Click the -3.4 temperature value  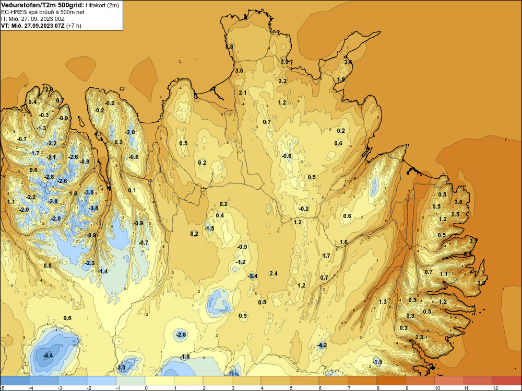pos(253,275)
